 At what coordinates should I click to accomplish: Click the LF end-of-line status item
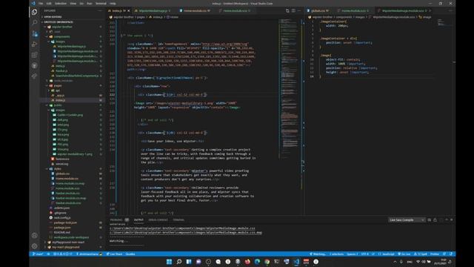coord(373,254)
